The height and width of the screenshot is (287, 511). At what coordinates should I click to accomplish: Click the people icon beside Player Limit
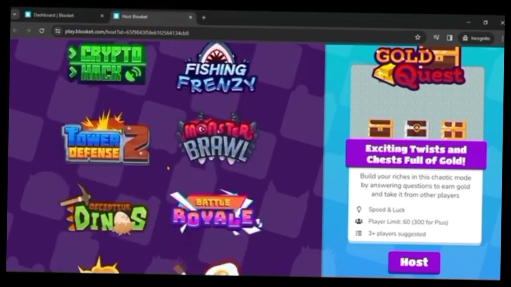(358, 222)
